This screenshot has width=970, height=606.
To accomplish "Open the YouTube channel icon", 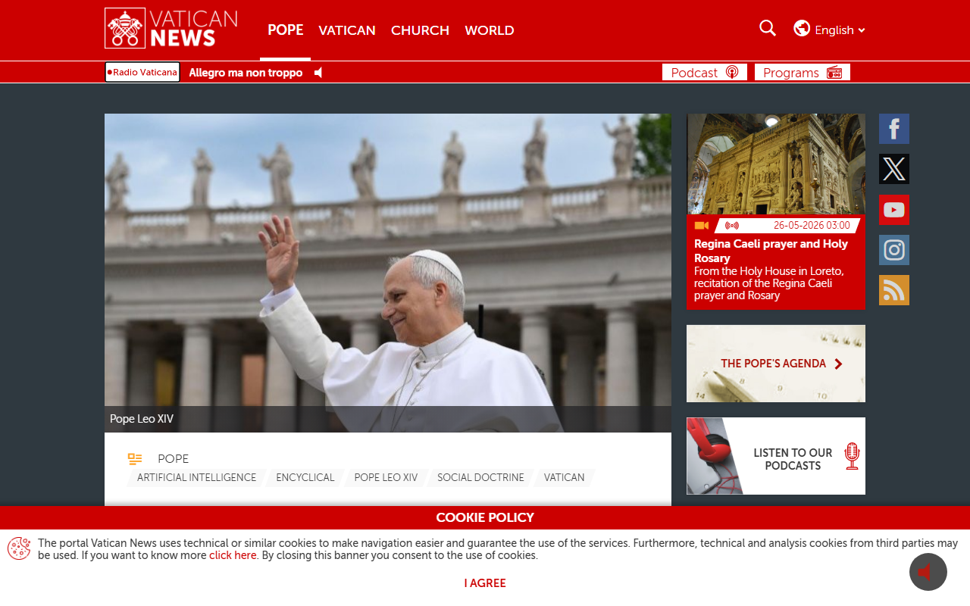I will point(894,210).
